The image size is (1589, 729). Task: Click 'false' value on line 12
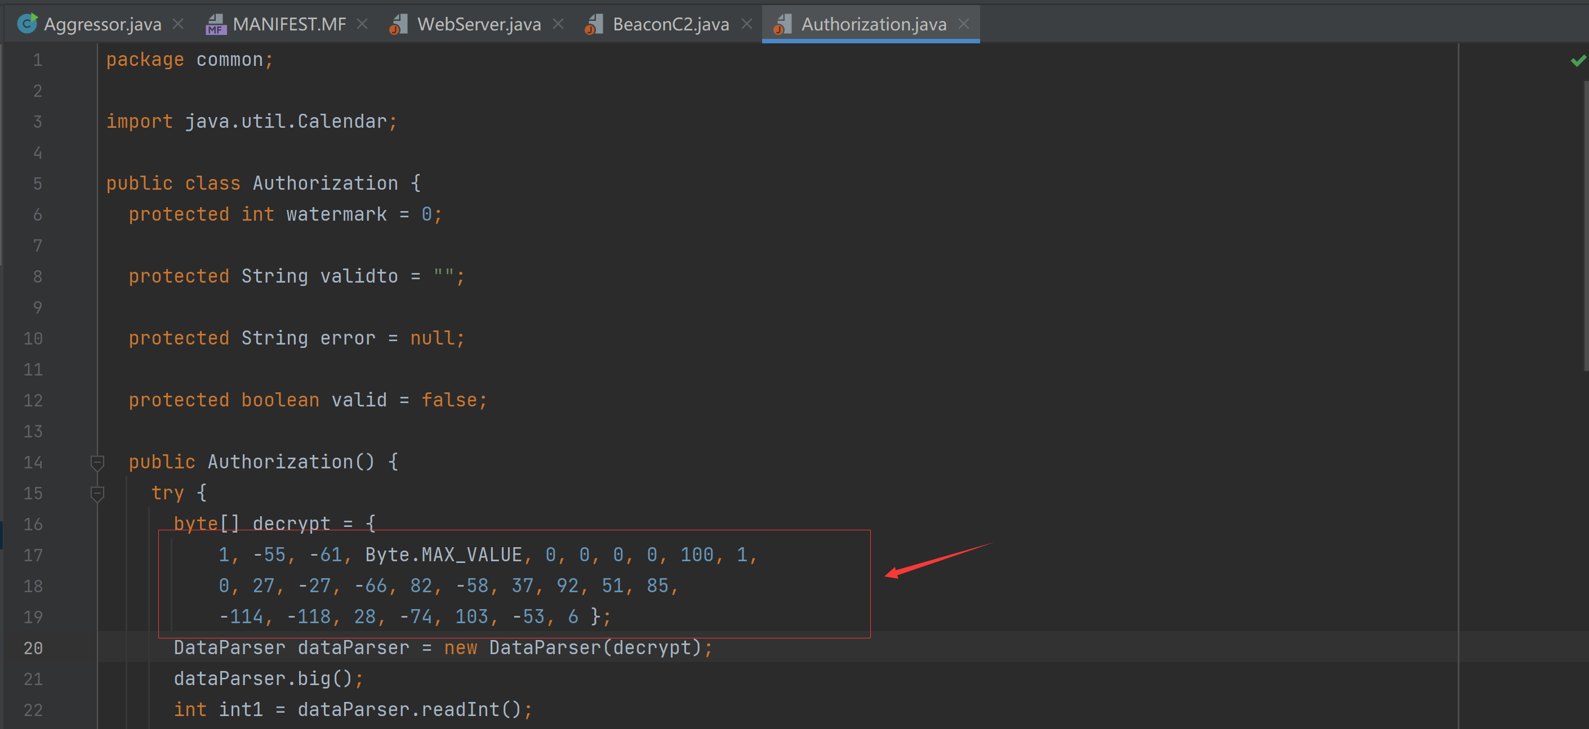pos(449,400)
